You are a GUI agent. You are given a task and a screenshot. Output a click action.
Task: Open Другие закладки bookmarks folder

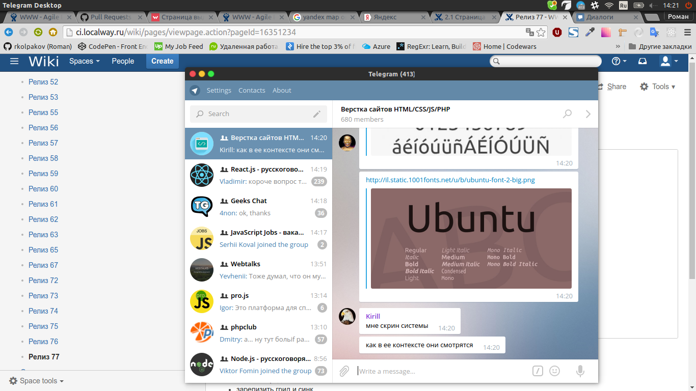(660, 46)
